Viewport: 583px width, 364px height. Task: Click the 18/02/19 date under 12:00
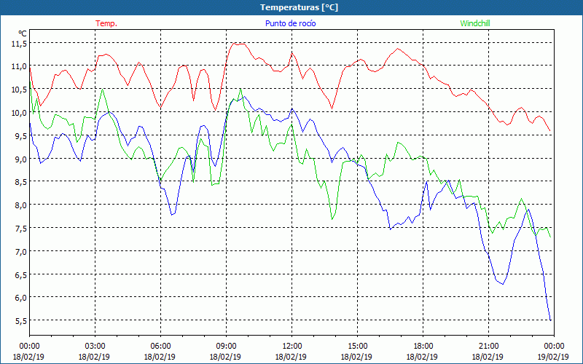coord(291,357)
